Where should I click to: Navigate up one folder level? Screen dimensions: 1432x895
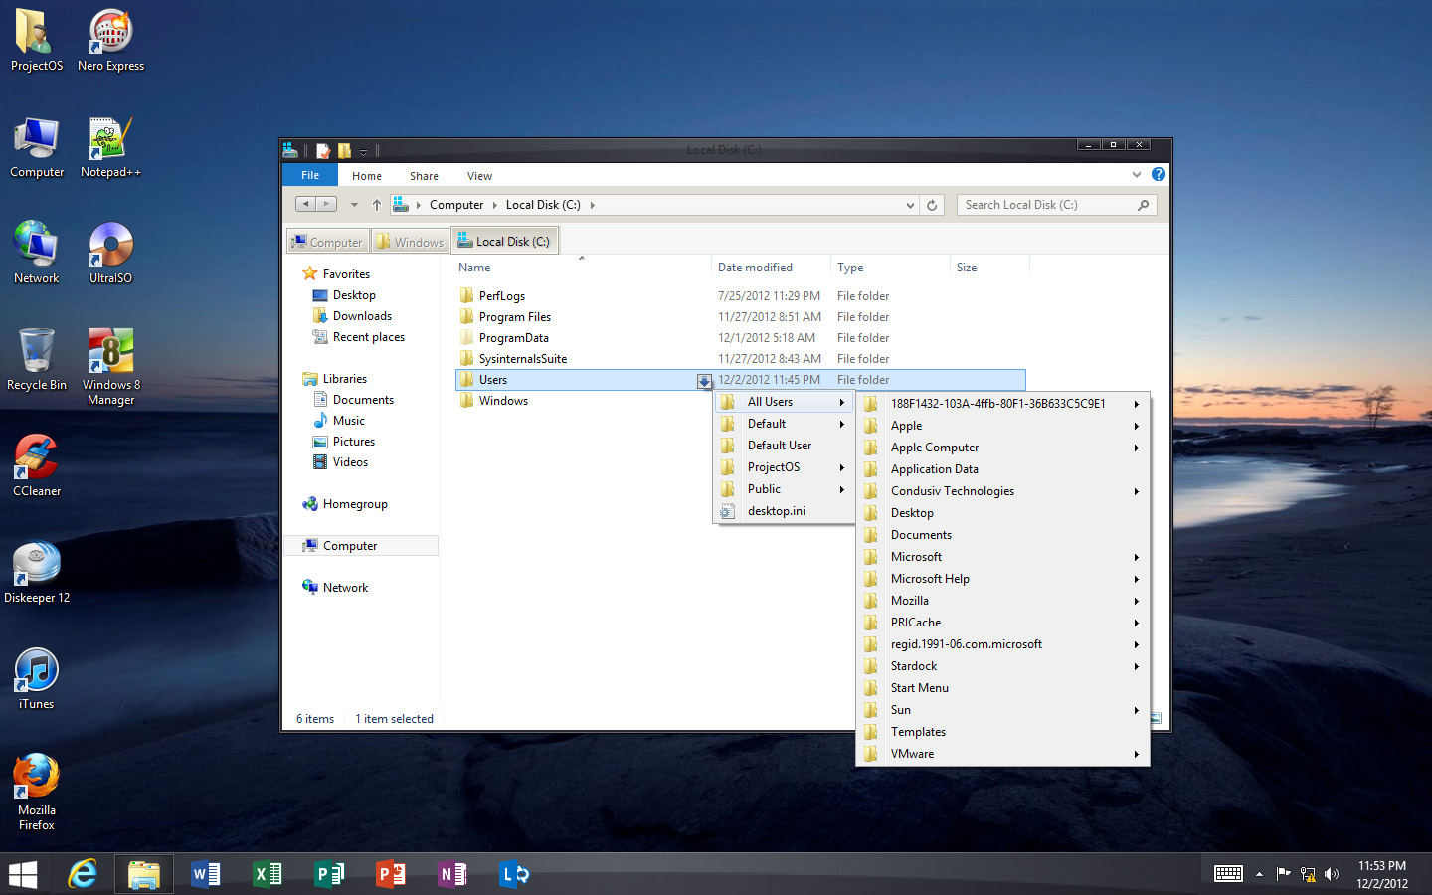click(376, 204)
